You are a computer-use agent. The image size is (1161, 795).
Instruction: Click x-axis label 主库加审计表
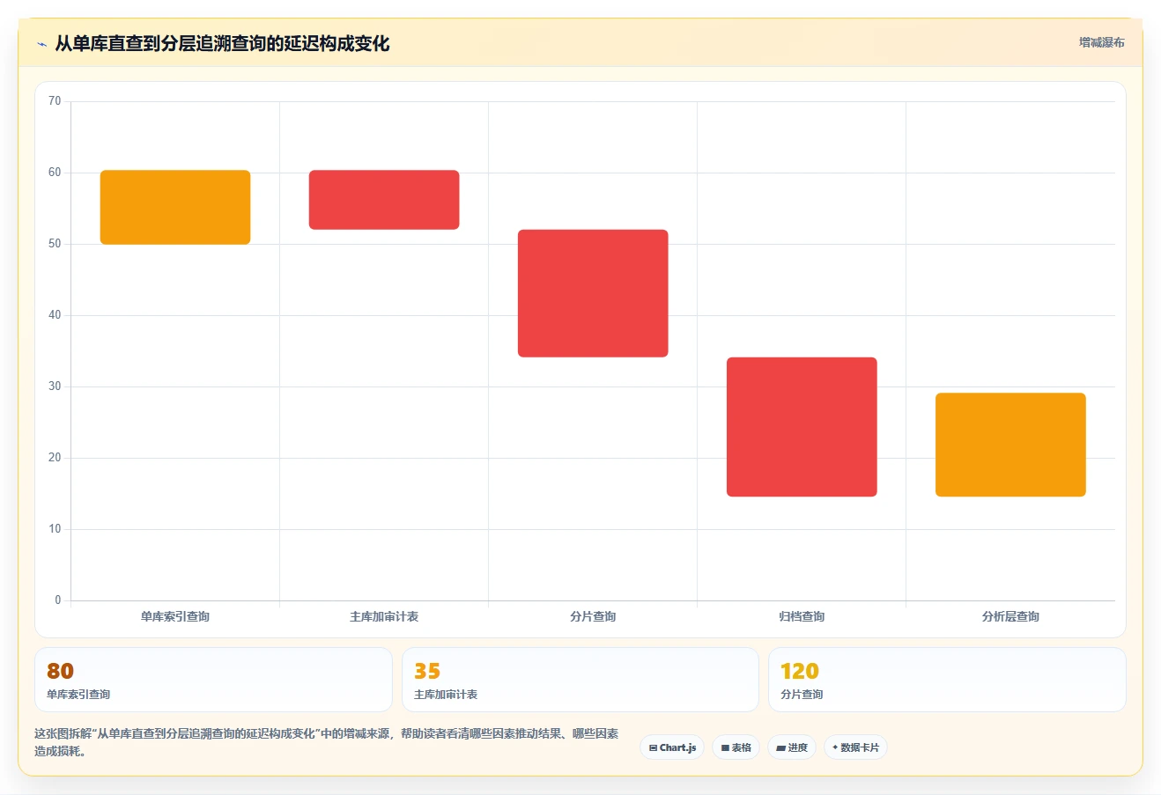point(384,616)
